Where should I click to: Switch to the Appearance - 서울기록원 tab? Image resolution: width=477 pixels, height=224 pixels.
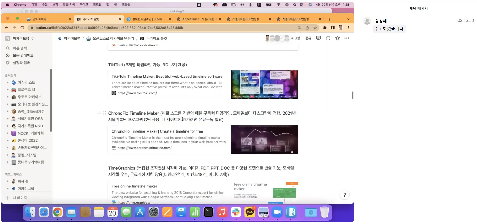click(x=199, y=19)
